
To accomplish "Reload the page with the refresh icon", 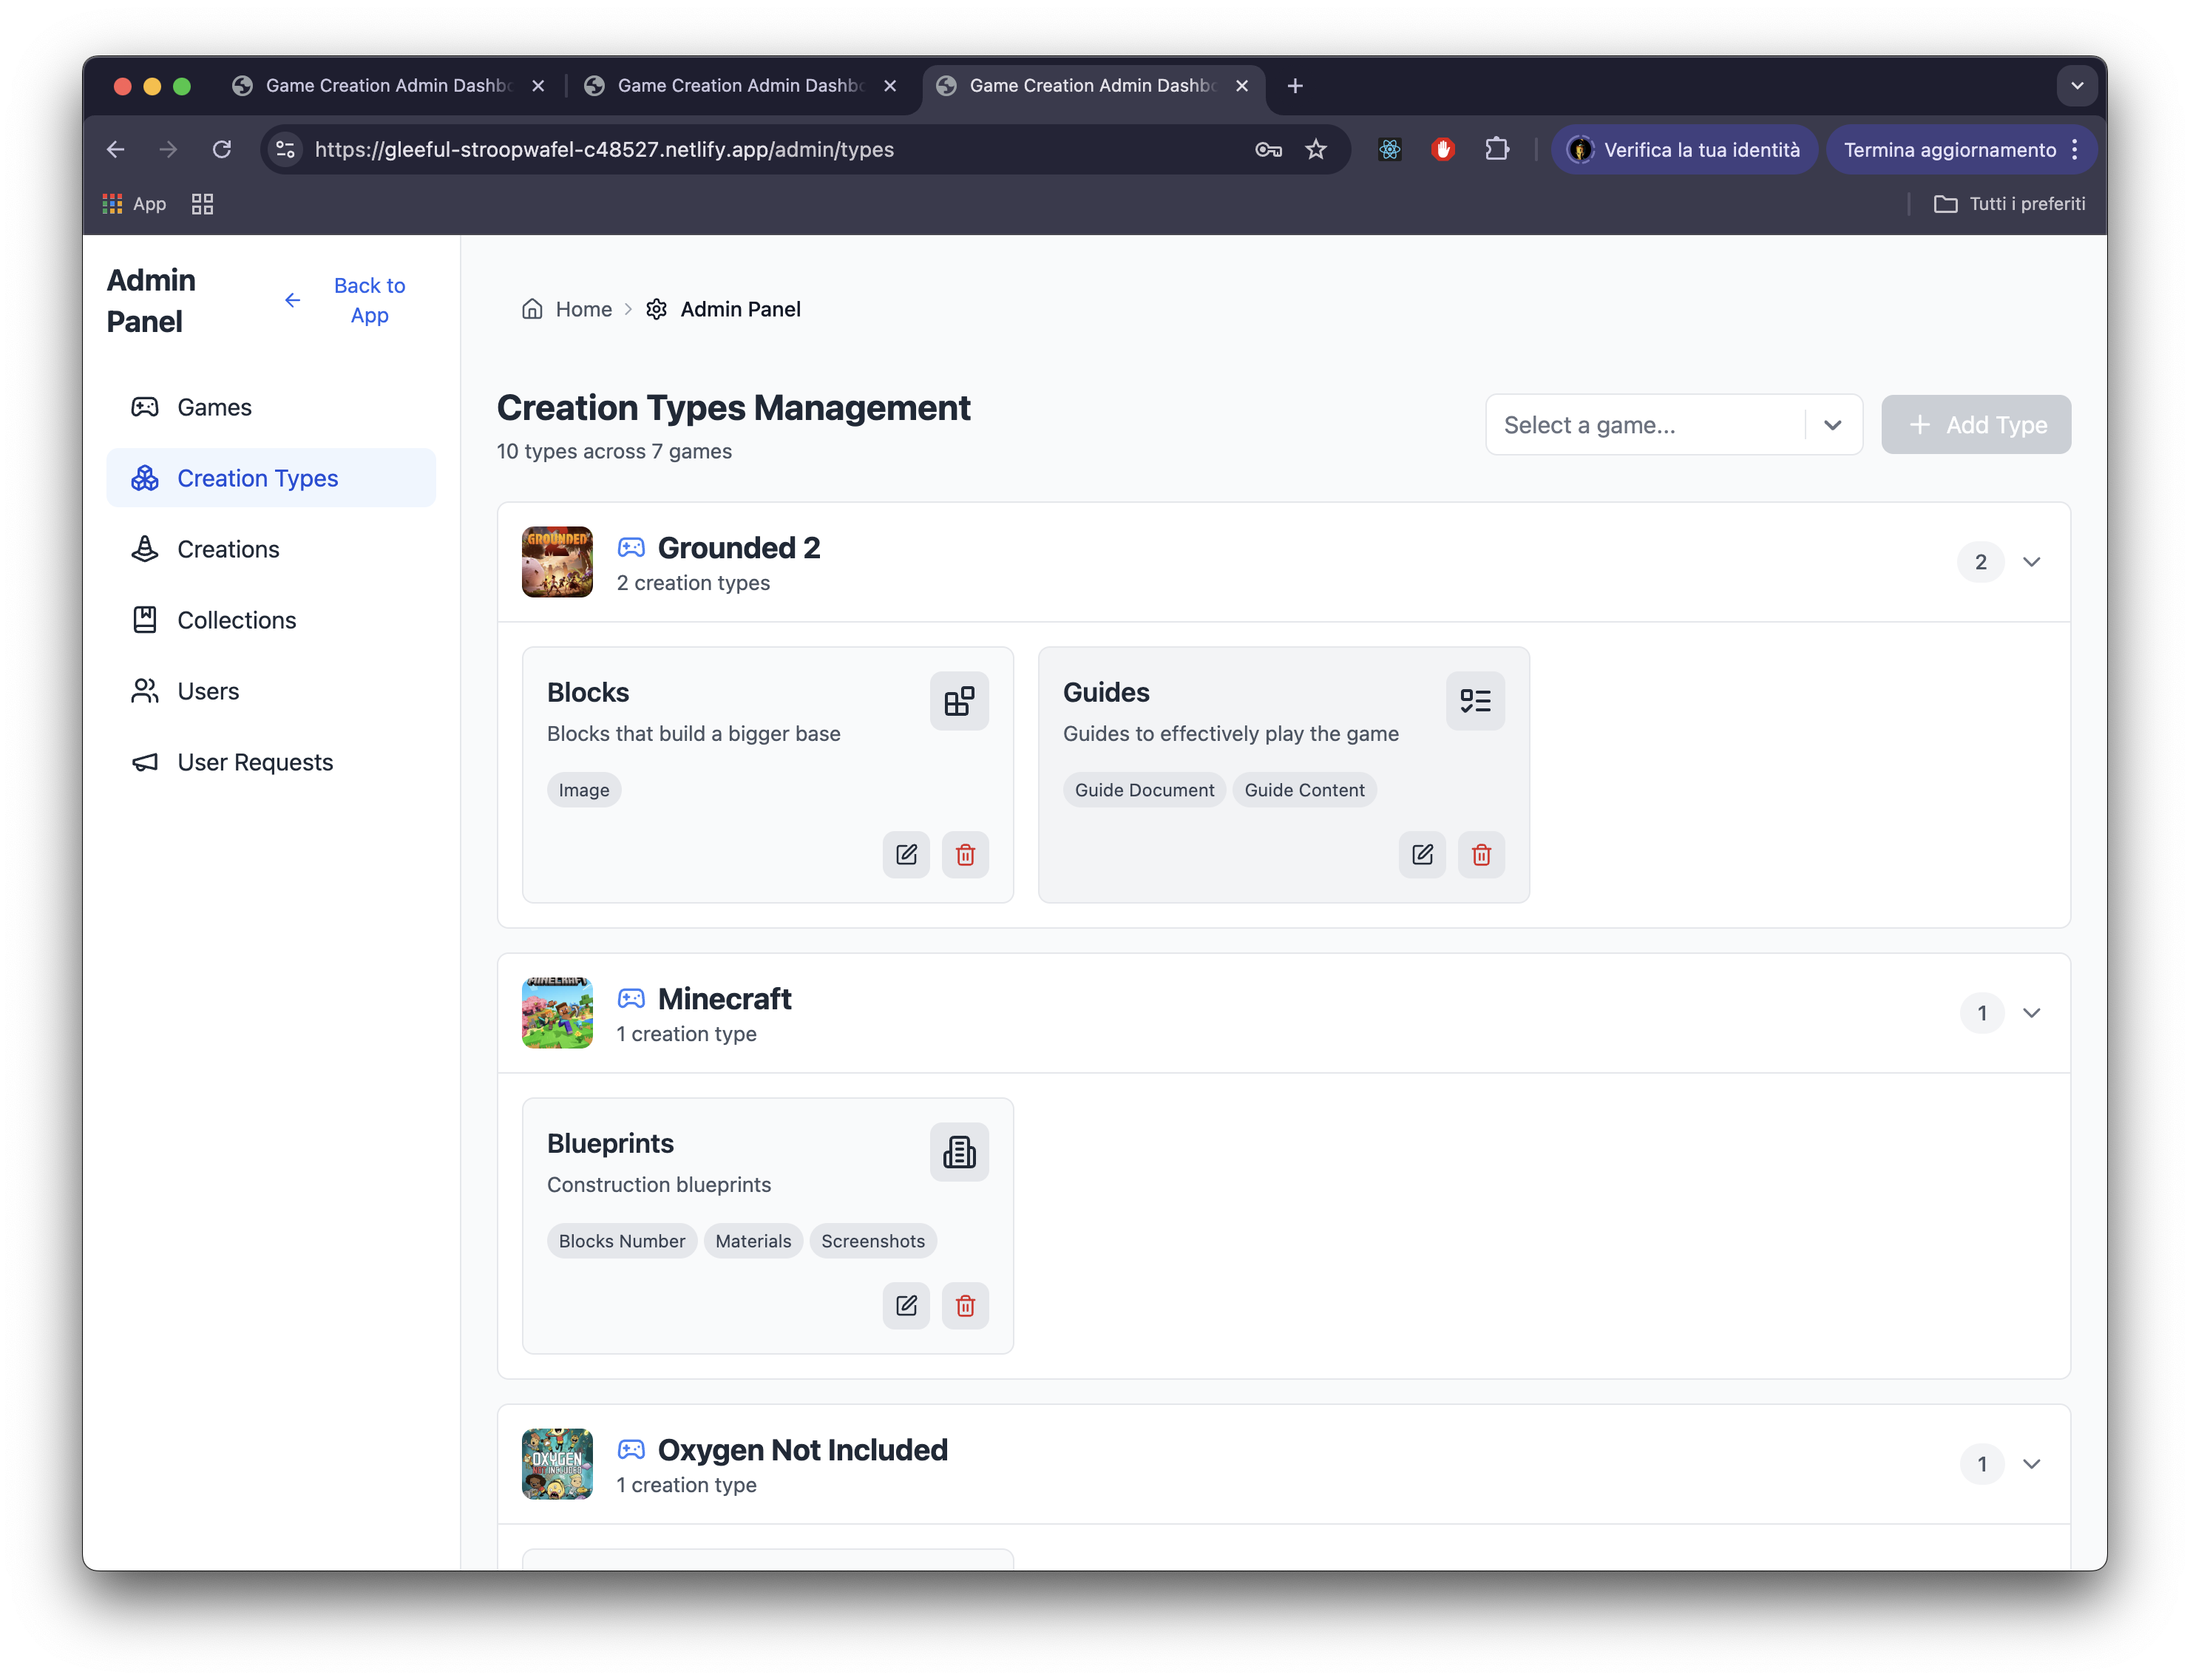I will [222, 150].
